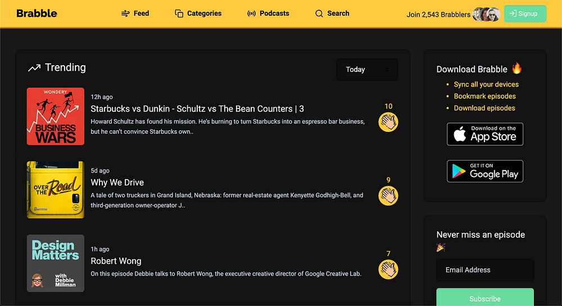
Task: Click the Feed icon in navigation
Action: click(125, 13)
